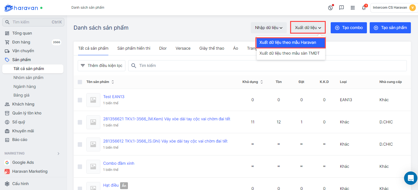Open the Nhập dữ liệu dropdown
The width and height of the screenshot is (418, 190).
pyautogui.click(x=269, y=28)
